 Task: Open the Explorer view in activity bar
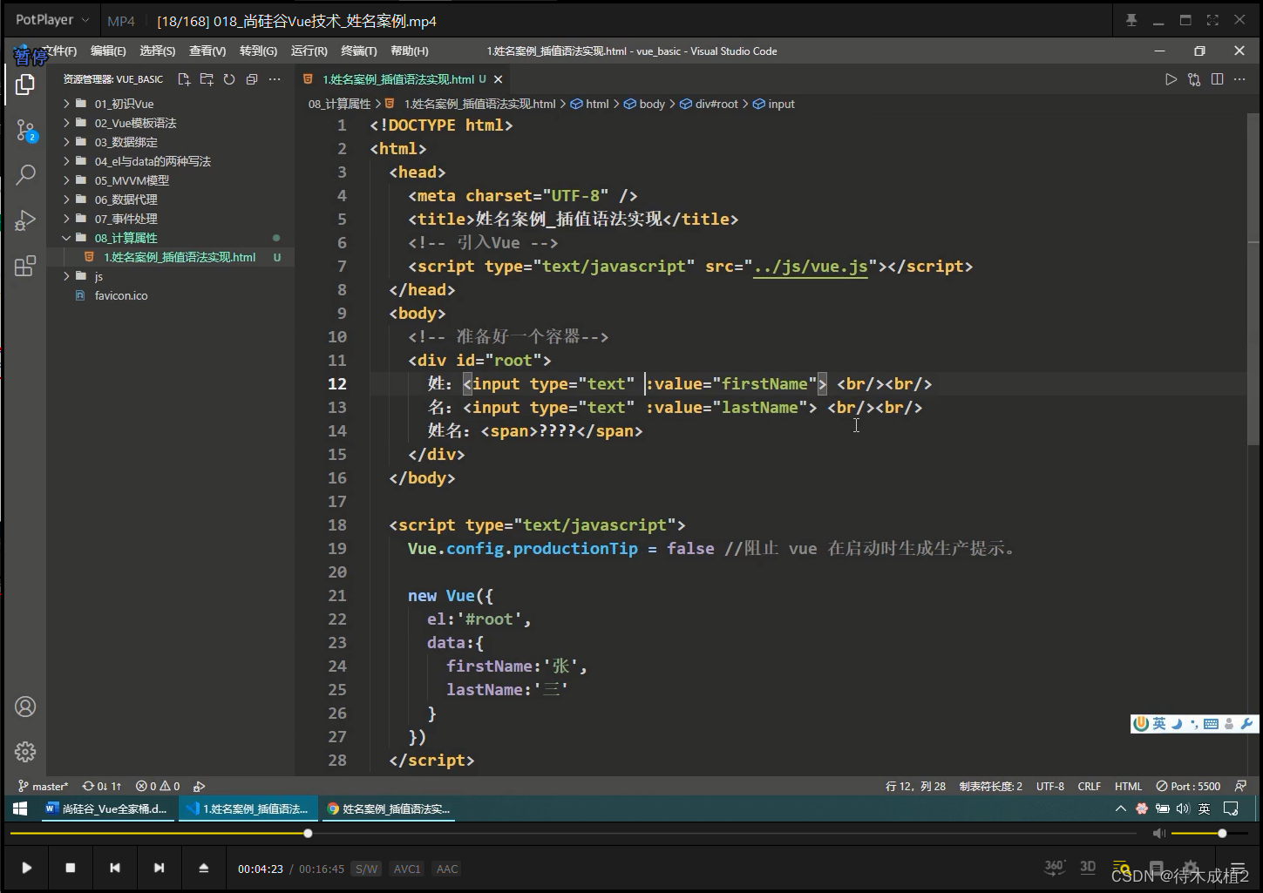point(25,85)
